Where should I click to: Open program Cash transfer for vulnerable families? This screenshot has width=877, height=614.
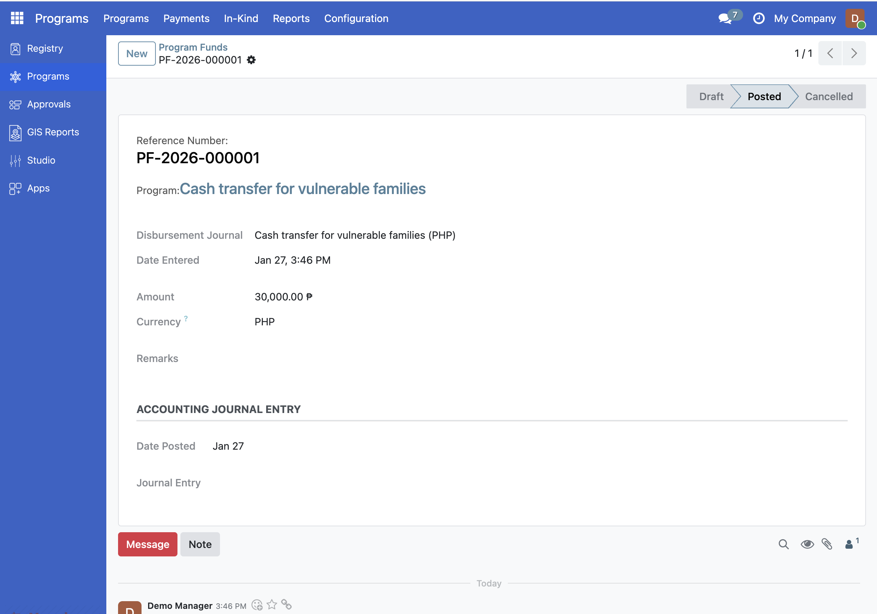[x=303, y=189]
